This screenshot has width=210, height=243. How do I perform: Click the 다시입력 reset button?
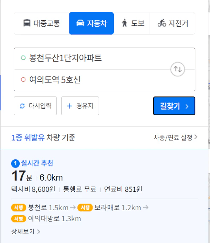[35, 106]
